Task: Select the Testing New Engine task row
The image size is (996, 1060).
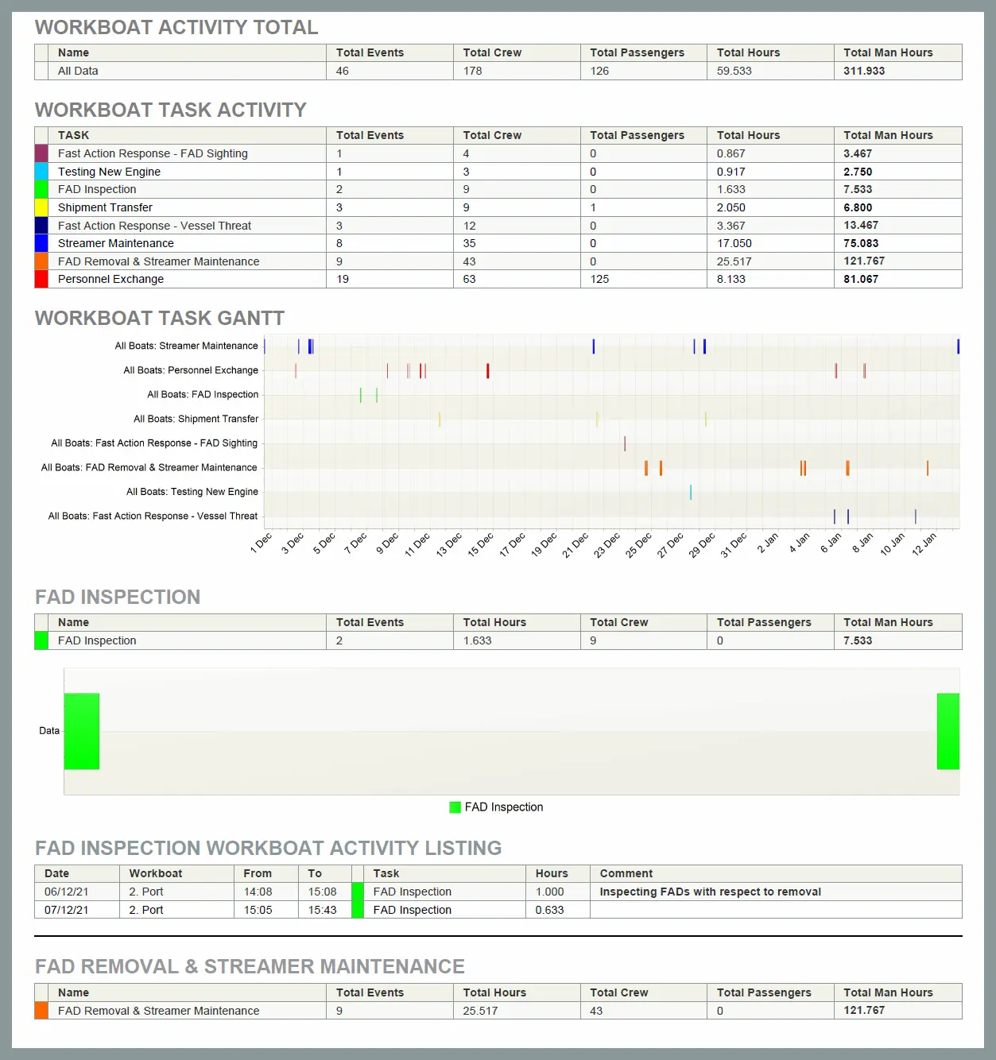Action: click(498, 172)
